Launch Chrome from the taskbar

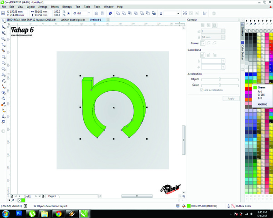[x=59, y=213]
